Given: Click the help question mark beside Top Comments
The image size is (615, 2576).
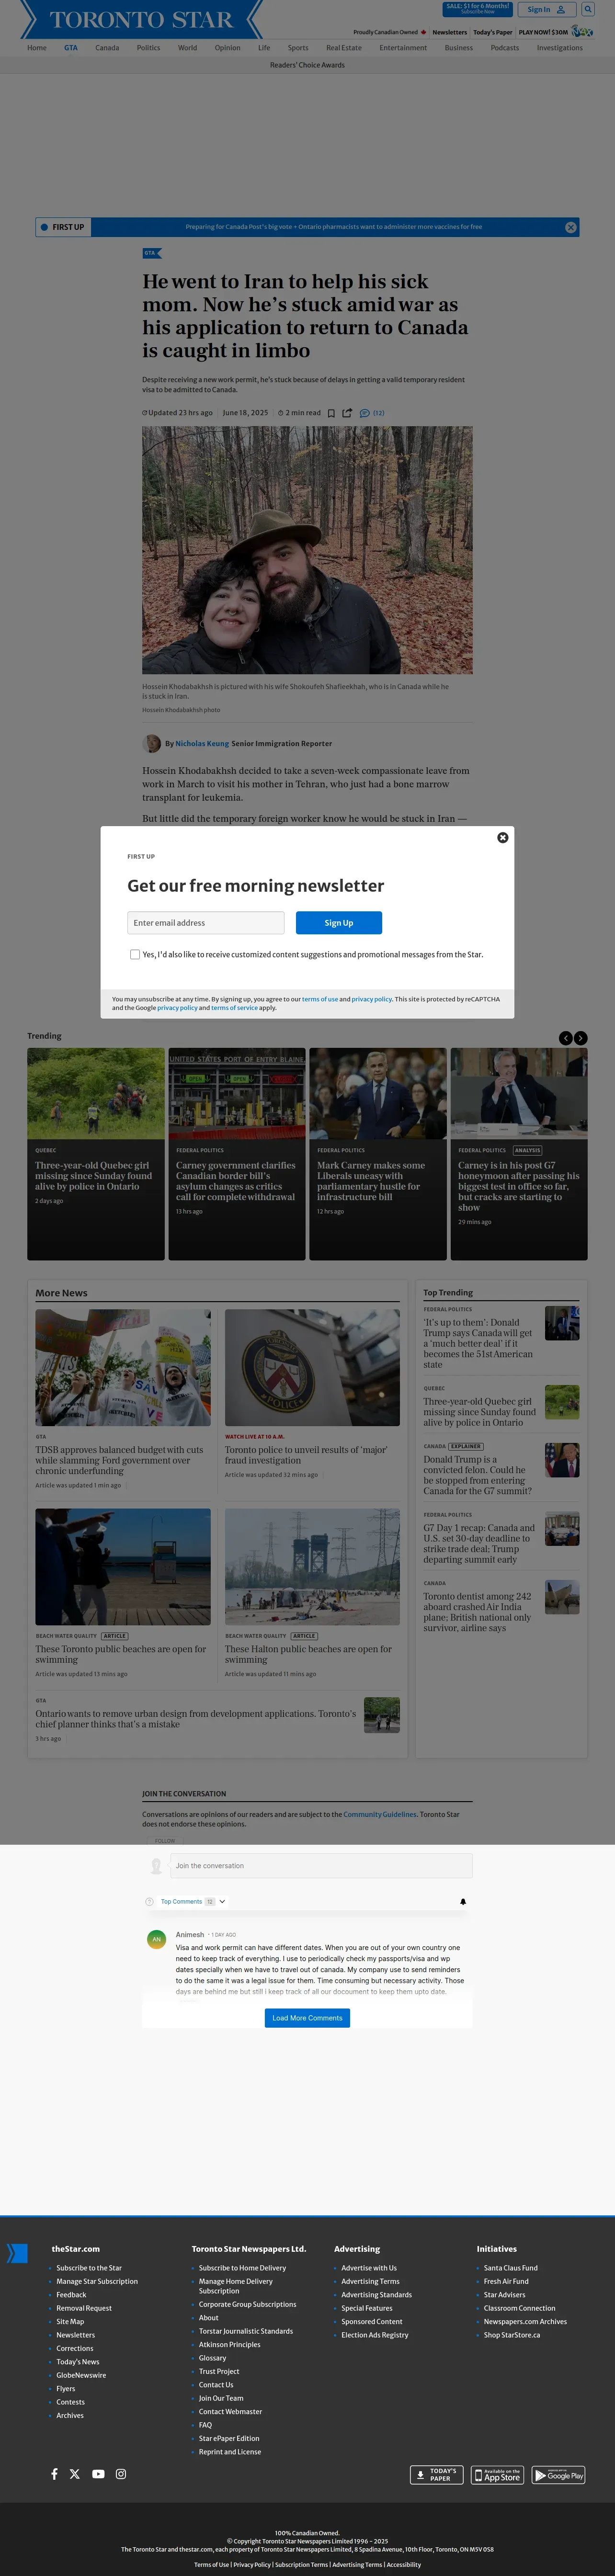Looking at the screenshot, I should point(150,1902).
